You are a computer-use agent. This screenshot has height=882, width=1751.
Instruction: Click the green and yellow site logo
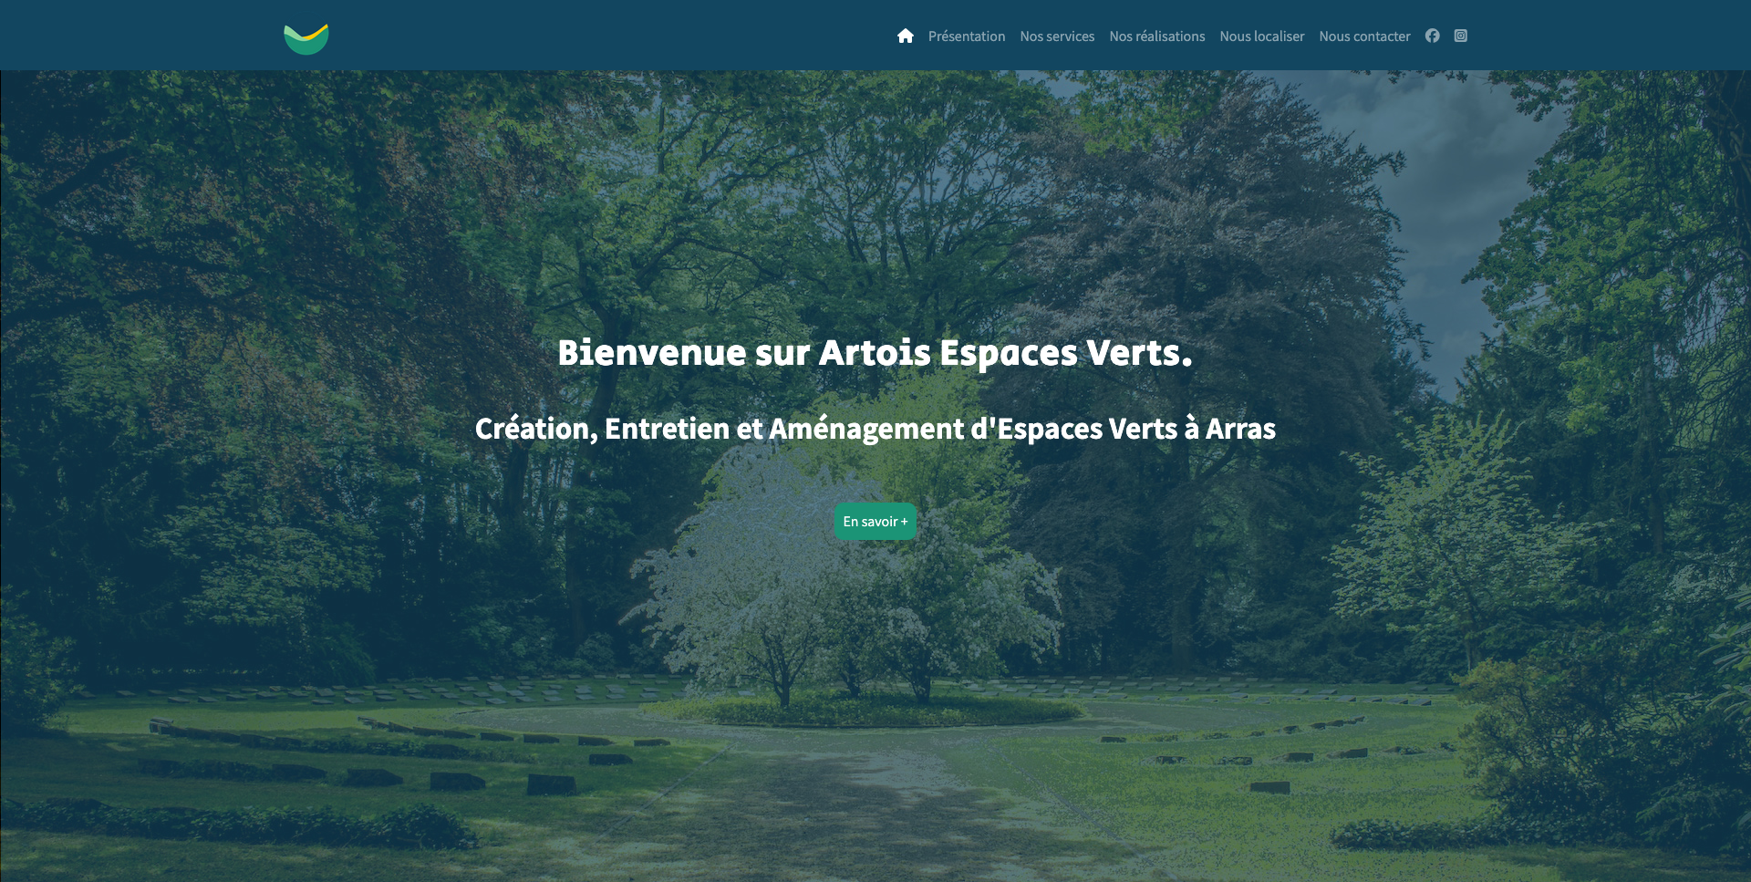(x=306, y=38)
